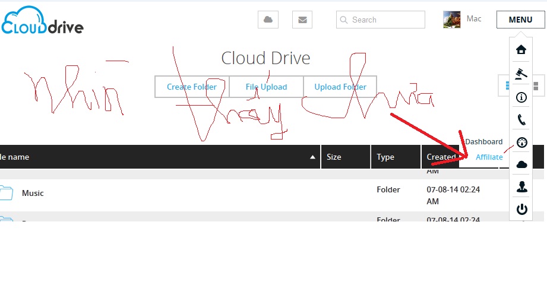This screenshot has height=285, width=547.
Task: Click the Music folder icon
Action: pos(7,193)
